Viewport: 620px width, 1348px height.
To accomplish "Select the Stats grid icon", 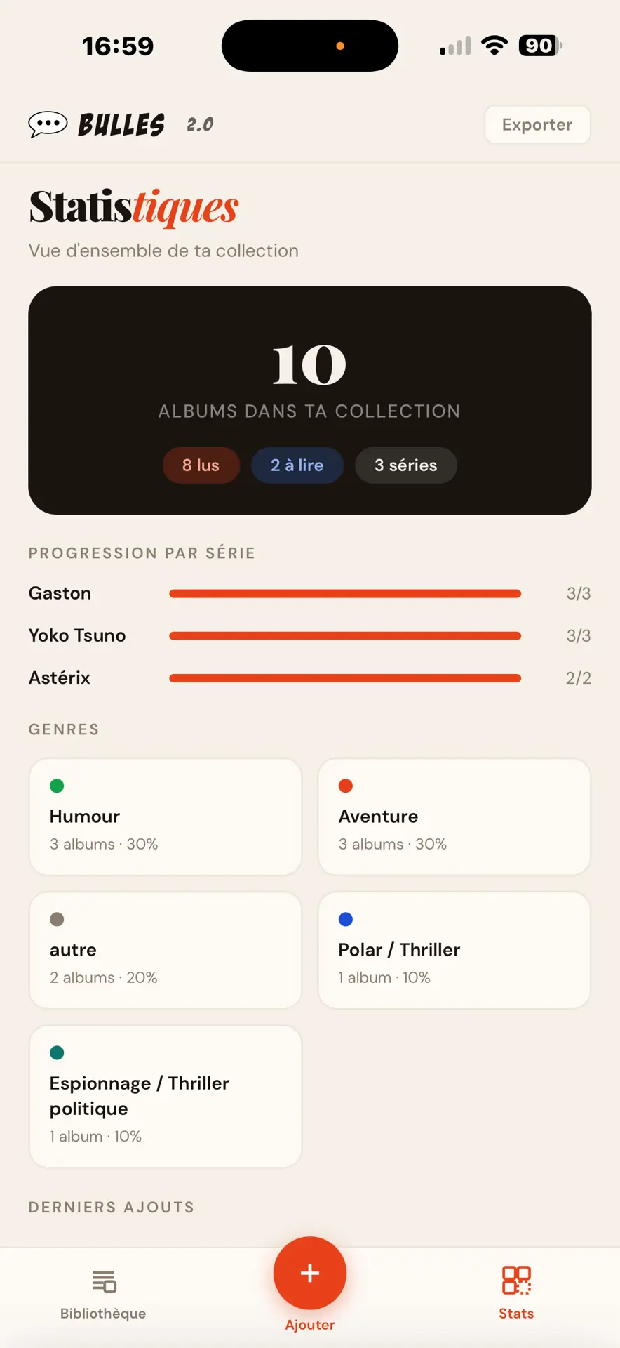I will tap(516, 1280).
